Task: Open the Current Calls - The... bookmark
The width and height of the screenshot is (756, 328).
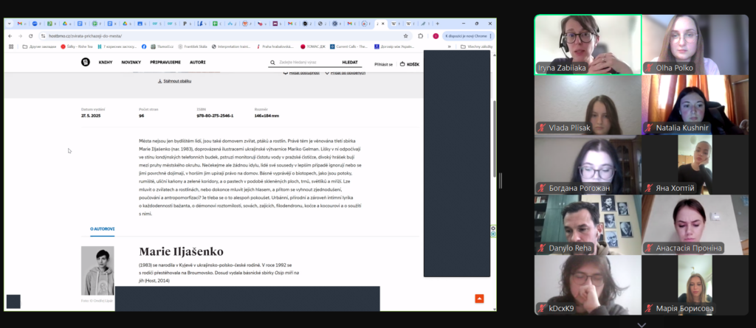Action: click(348, 46)
